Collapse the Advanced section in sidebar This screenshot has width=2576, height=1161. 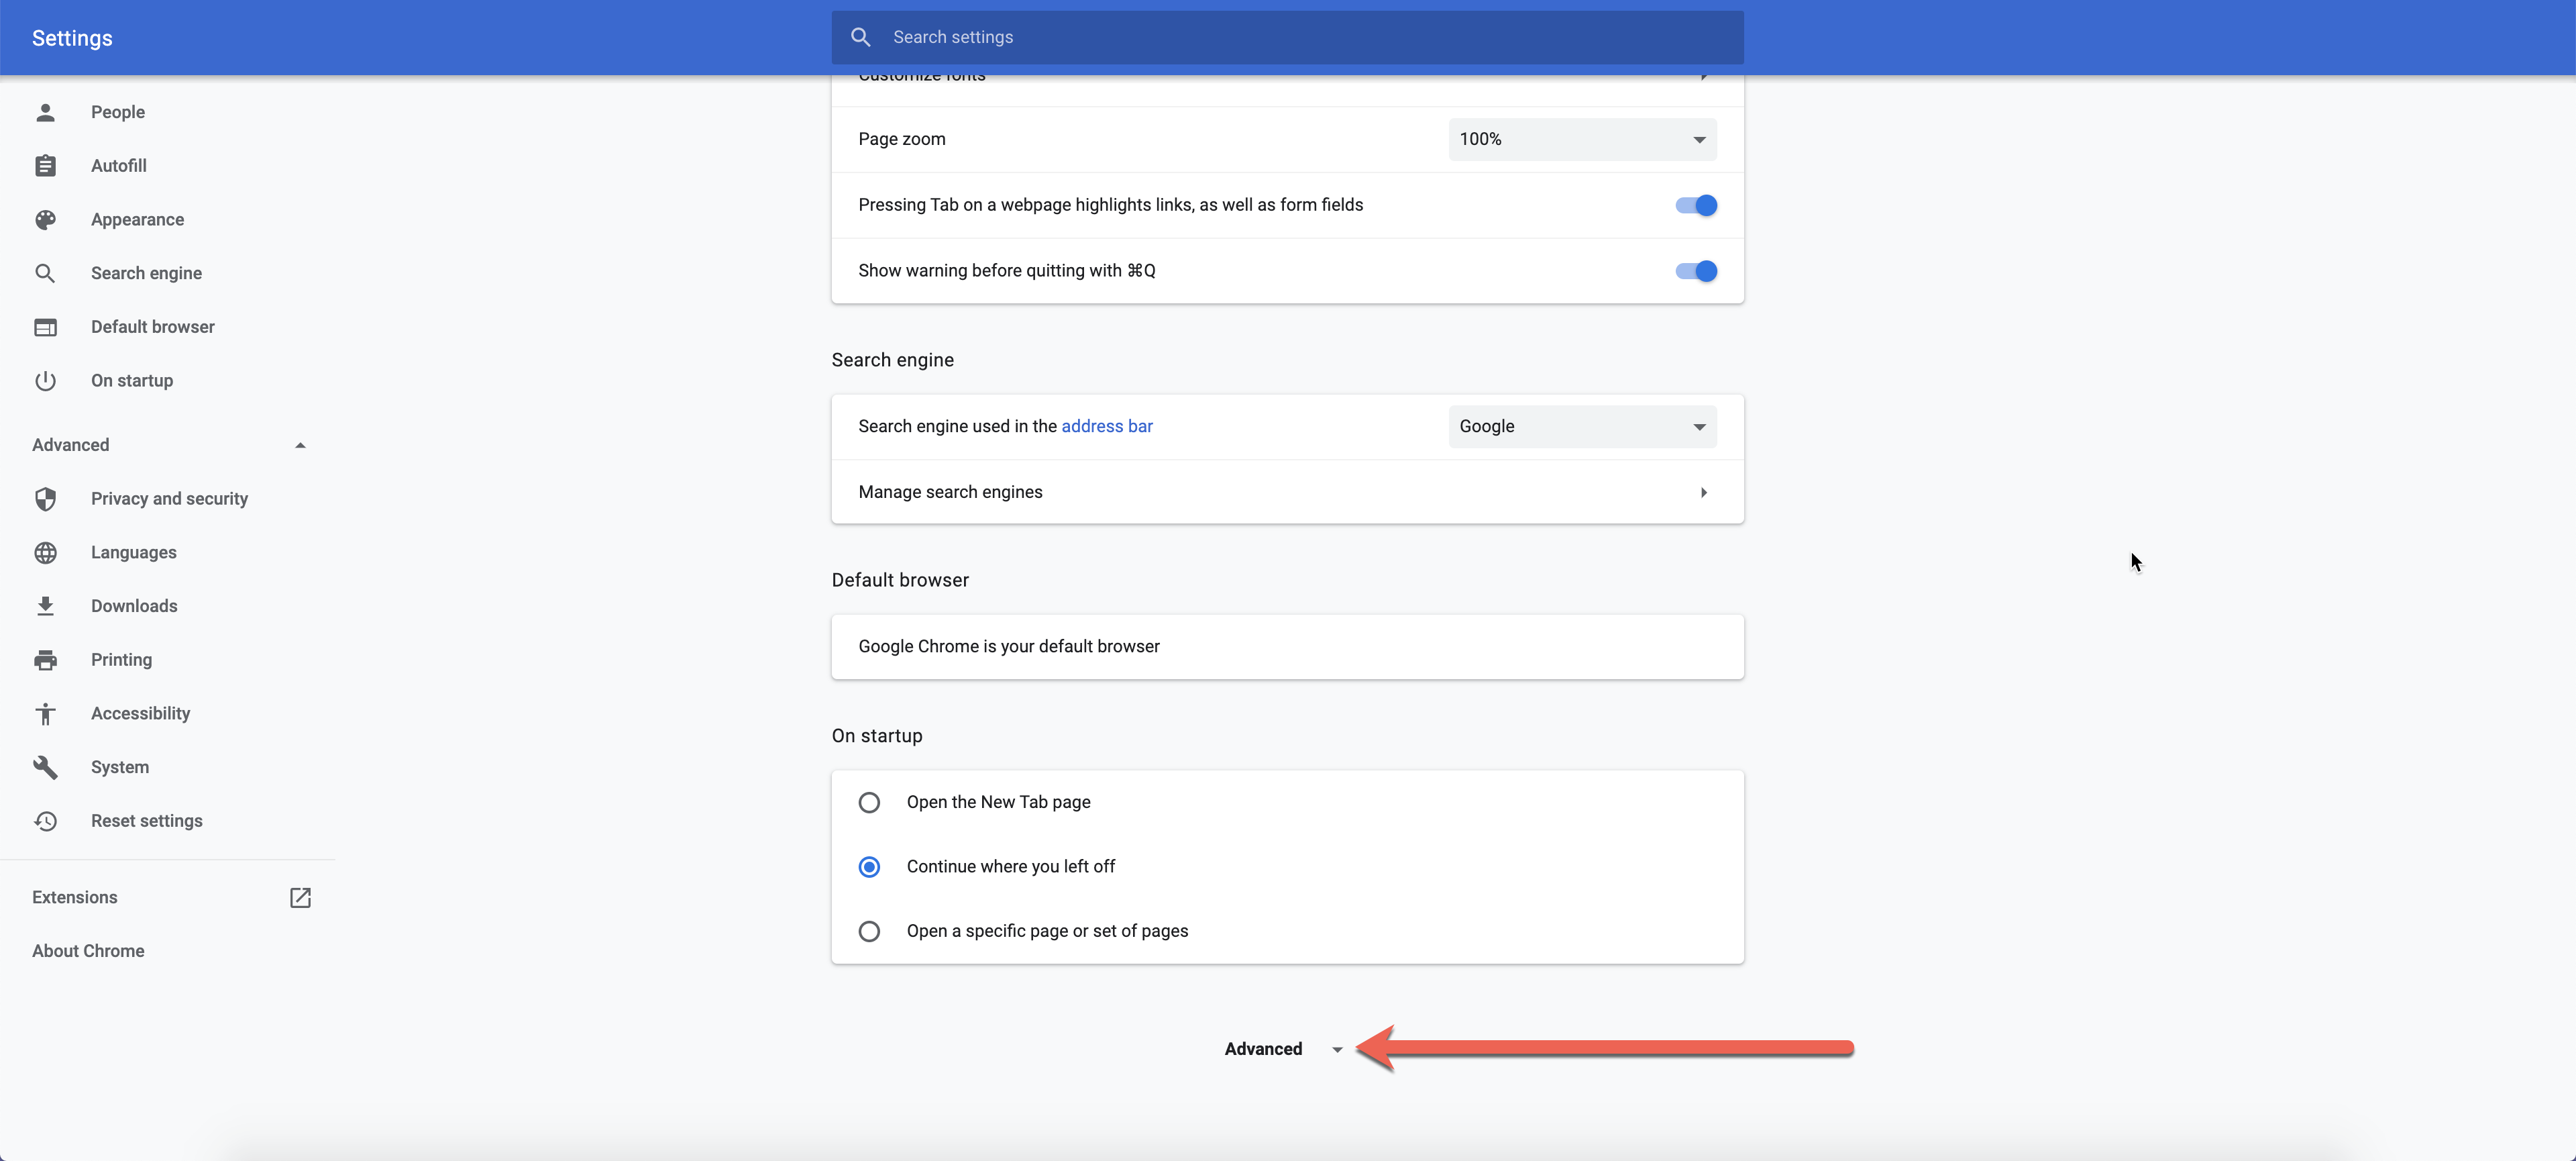click(x=300, y=445)
